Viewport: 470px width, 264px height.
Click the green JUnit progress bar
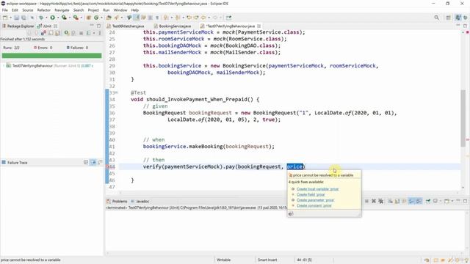[51, 56]
